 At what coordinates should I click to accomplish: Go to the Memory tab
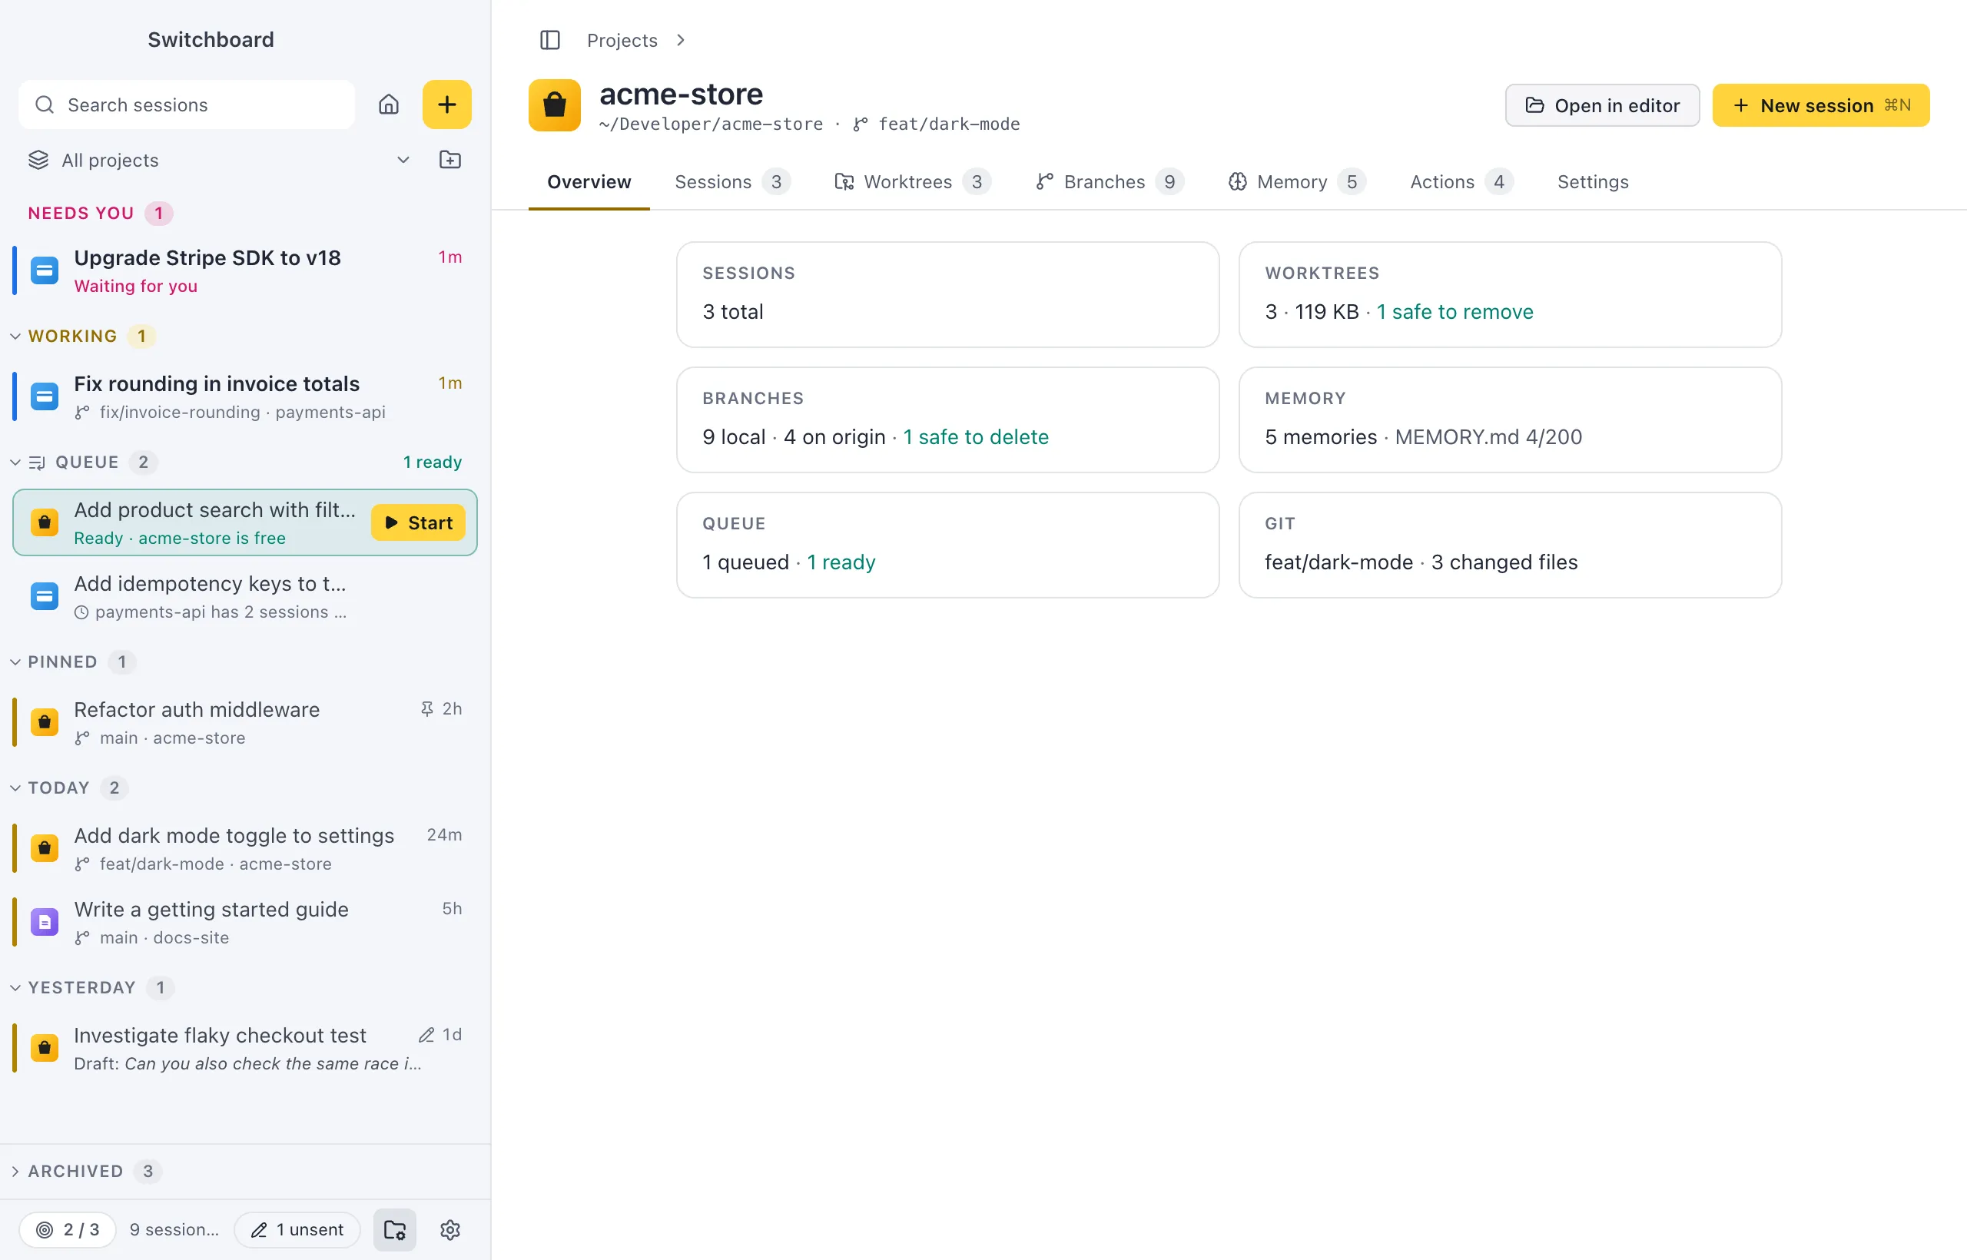tap(1296, 181)
